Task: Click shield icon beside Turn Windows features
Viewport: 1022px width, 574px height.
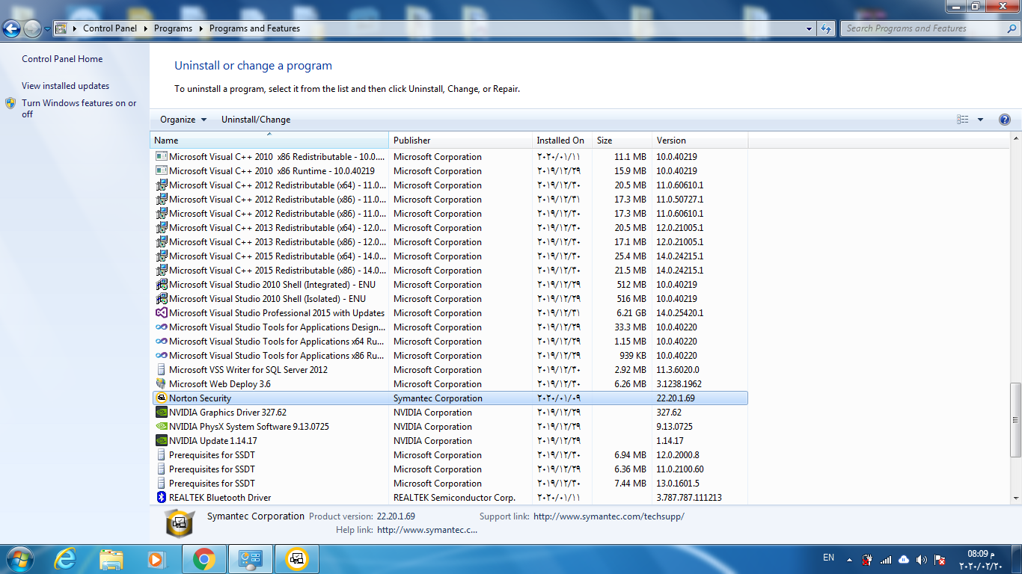Action: click(x=10, y=103)
